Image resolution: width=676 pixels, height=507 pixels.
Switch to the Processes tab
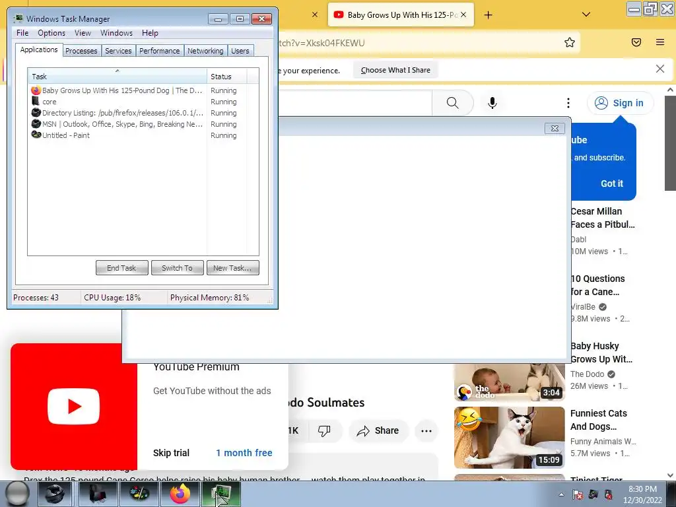tap(81, 51)
